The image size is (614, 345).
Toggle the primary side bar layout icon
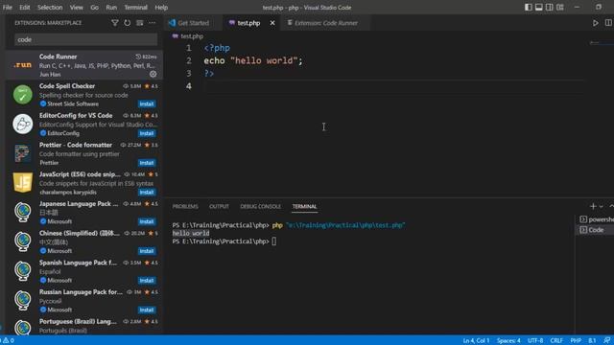pyautogui.click(x=529, y=7)
